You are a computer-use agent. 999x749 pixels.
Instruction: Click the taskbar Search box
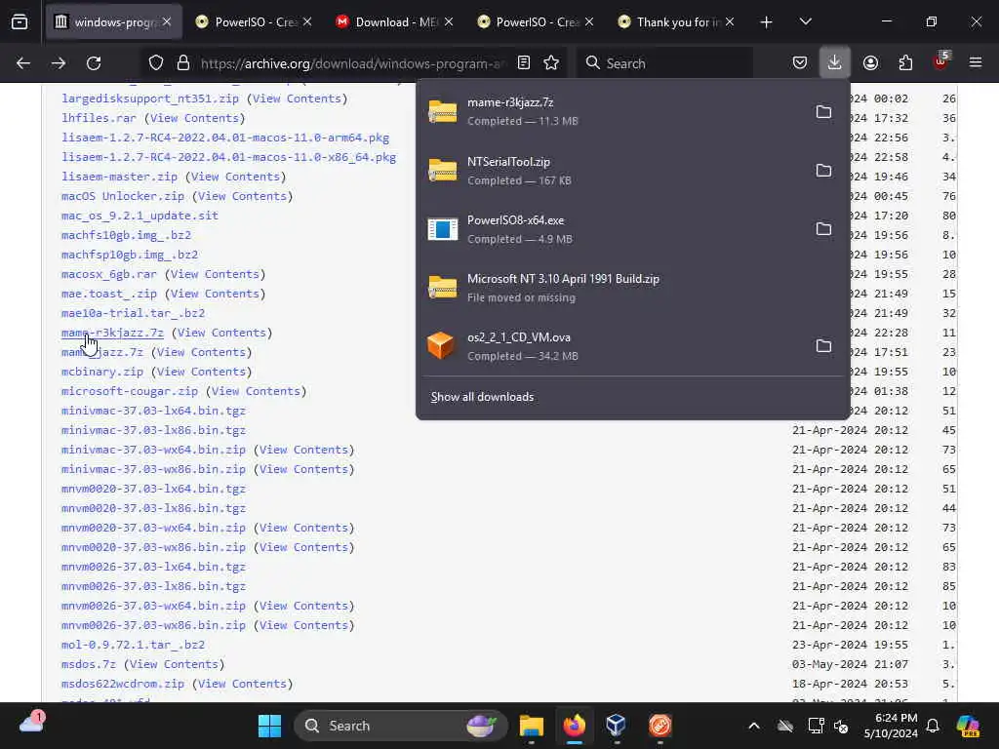400,726
